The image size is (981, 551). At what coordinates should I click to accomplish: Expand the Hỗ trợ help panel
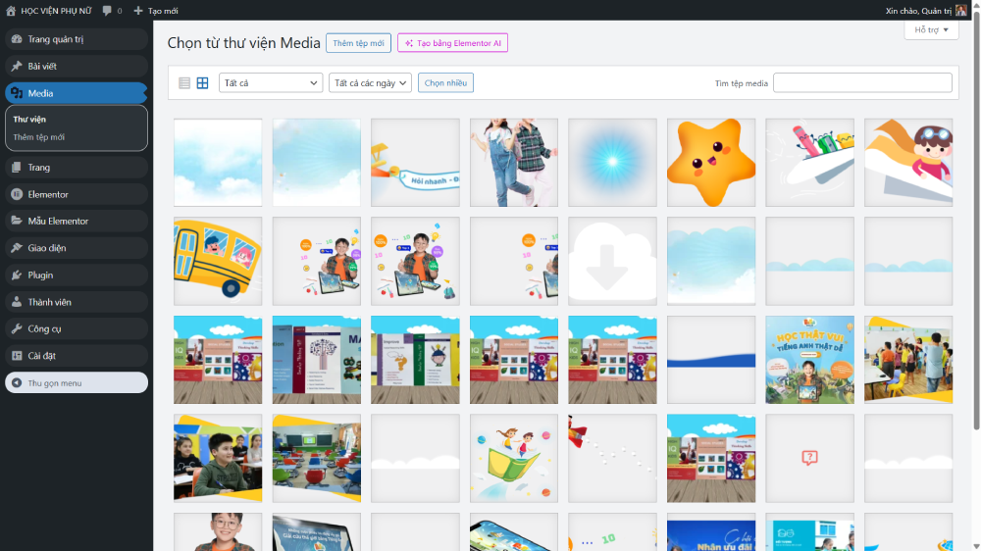pos(931,29)
